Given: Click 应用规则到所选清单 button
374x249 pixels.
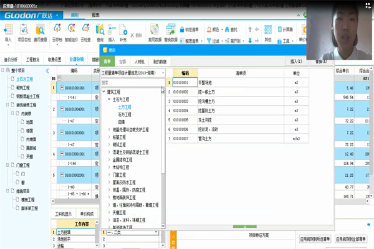Looking at the screenshot, I should (x=315, y=239).
